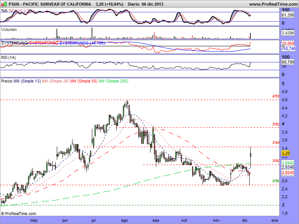Select the PSUN - PACIFIC SUNWEAR OF CALIFORNIA title
The width and height of the screenshot is (299, 224).
50,4
